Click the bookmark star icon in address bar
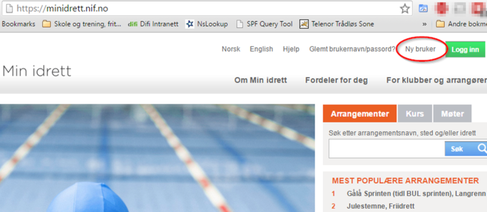 (405, 9)
